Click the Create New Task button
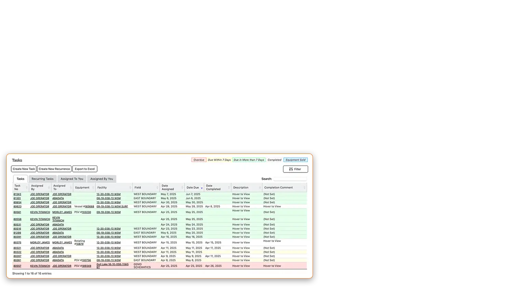 pyautogui.click(x=24, y=169)
